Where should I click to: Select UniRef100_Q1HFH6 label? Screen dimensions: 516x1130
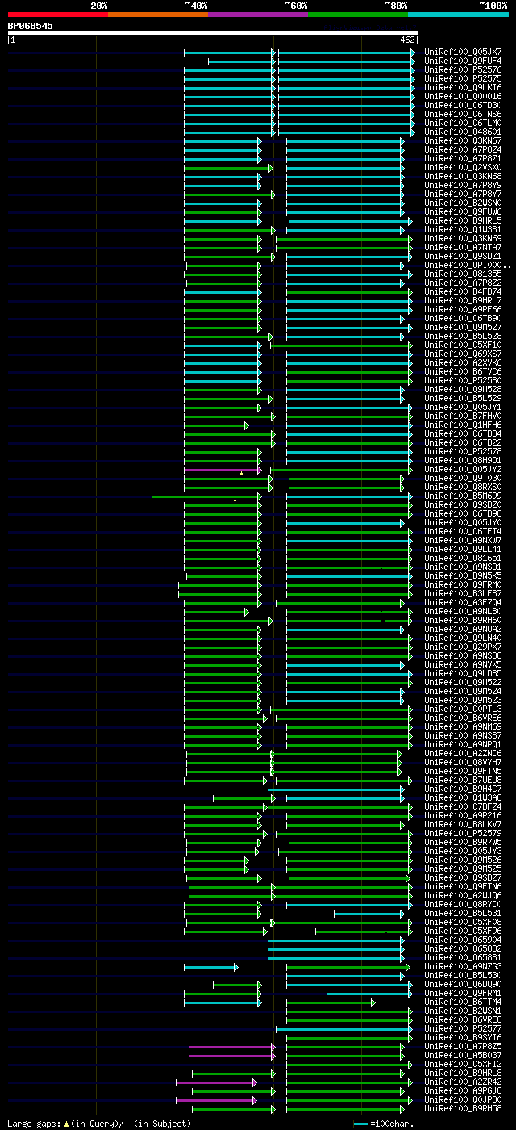(x=463, y=425)
